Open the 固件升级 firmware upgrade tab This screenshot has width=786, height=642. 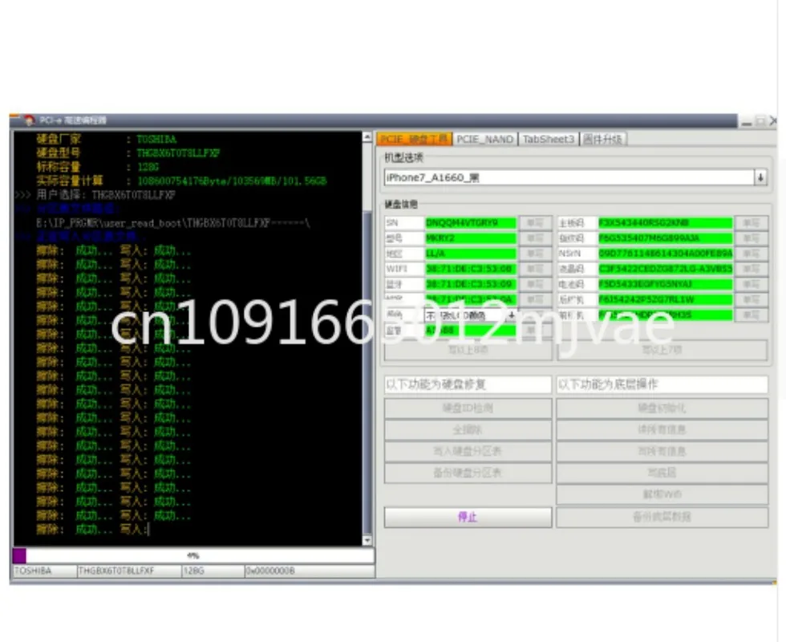[602, 139]
